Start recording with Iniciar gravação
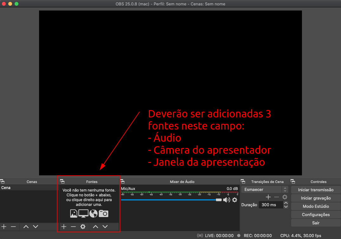 pos(316,198)
